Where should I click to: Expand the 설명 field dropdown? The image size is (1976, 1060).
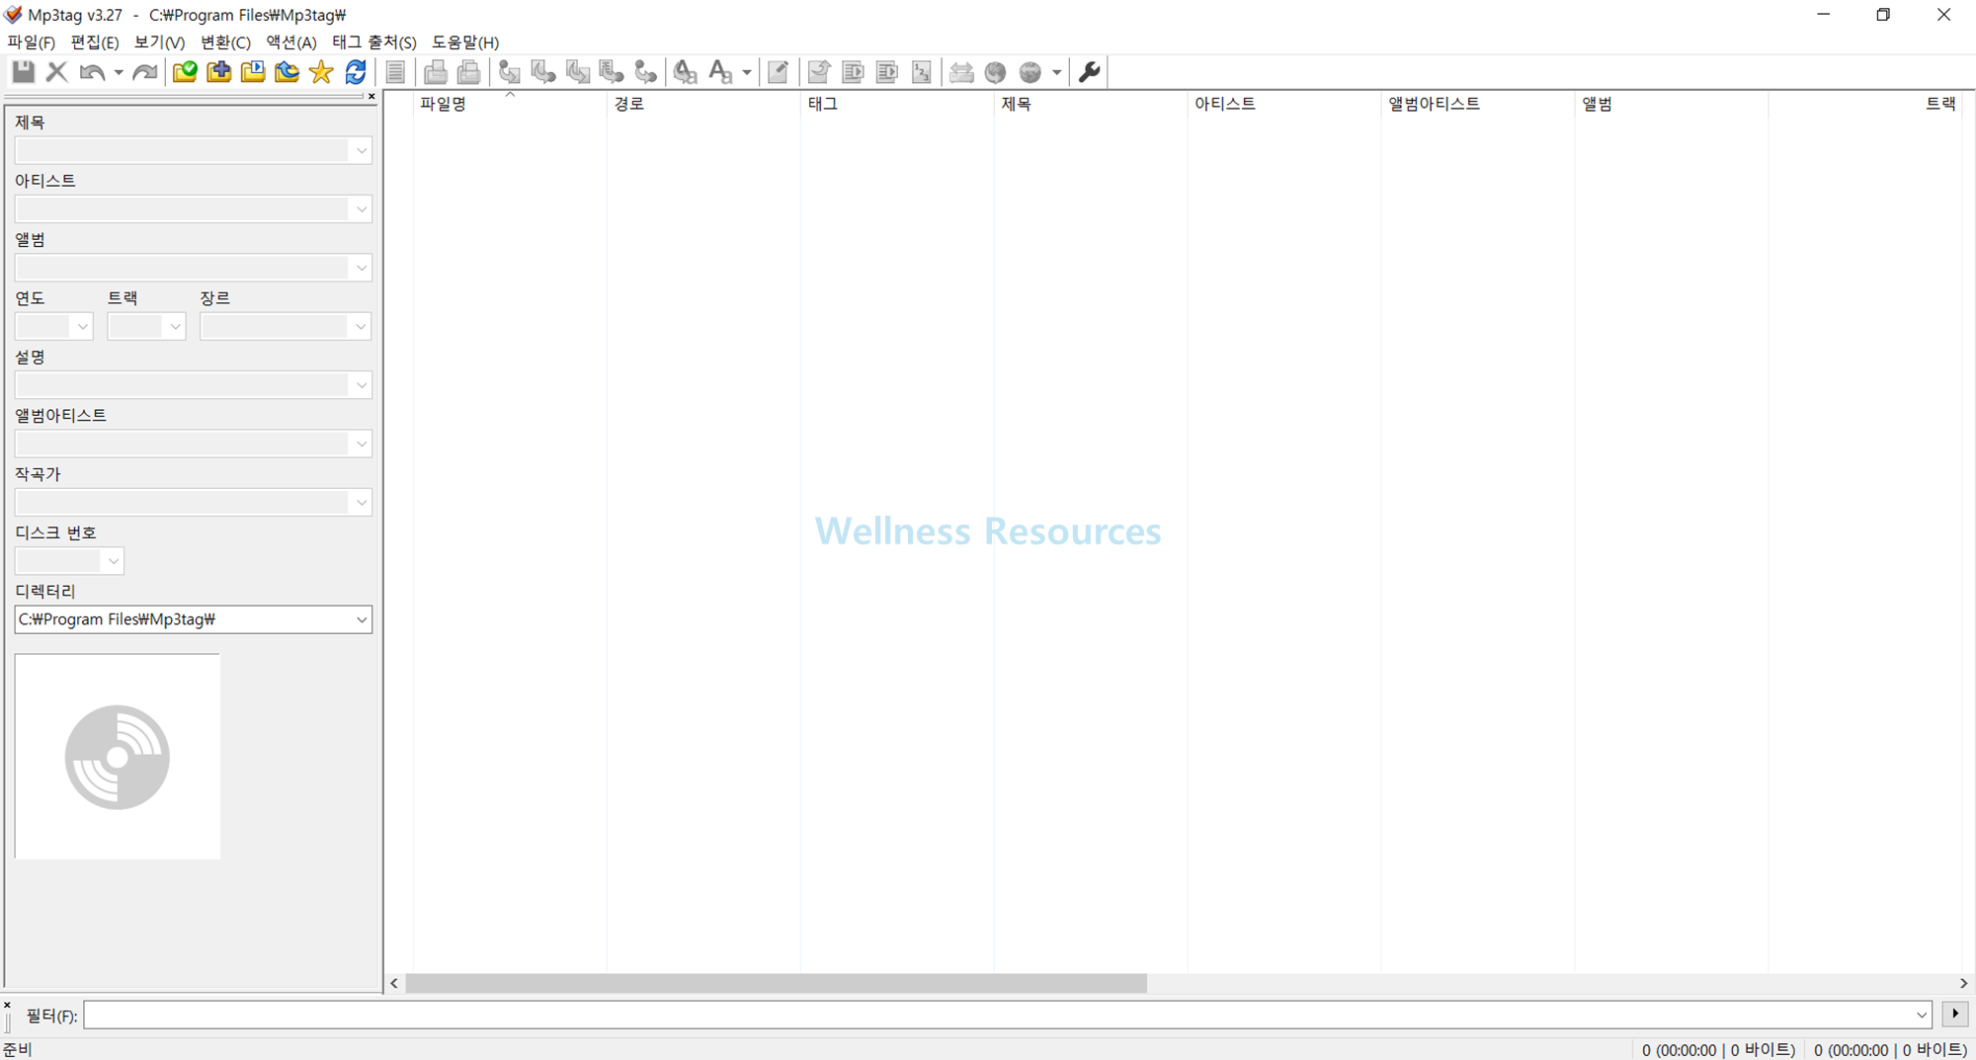[x=361, y=385]
